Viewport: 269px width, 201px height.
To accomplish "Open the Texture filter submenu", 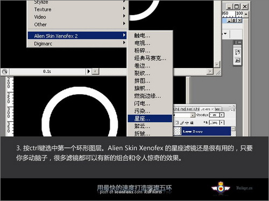I will click(x=77, y=9).
